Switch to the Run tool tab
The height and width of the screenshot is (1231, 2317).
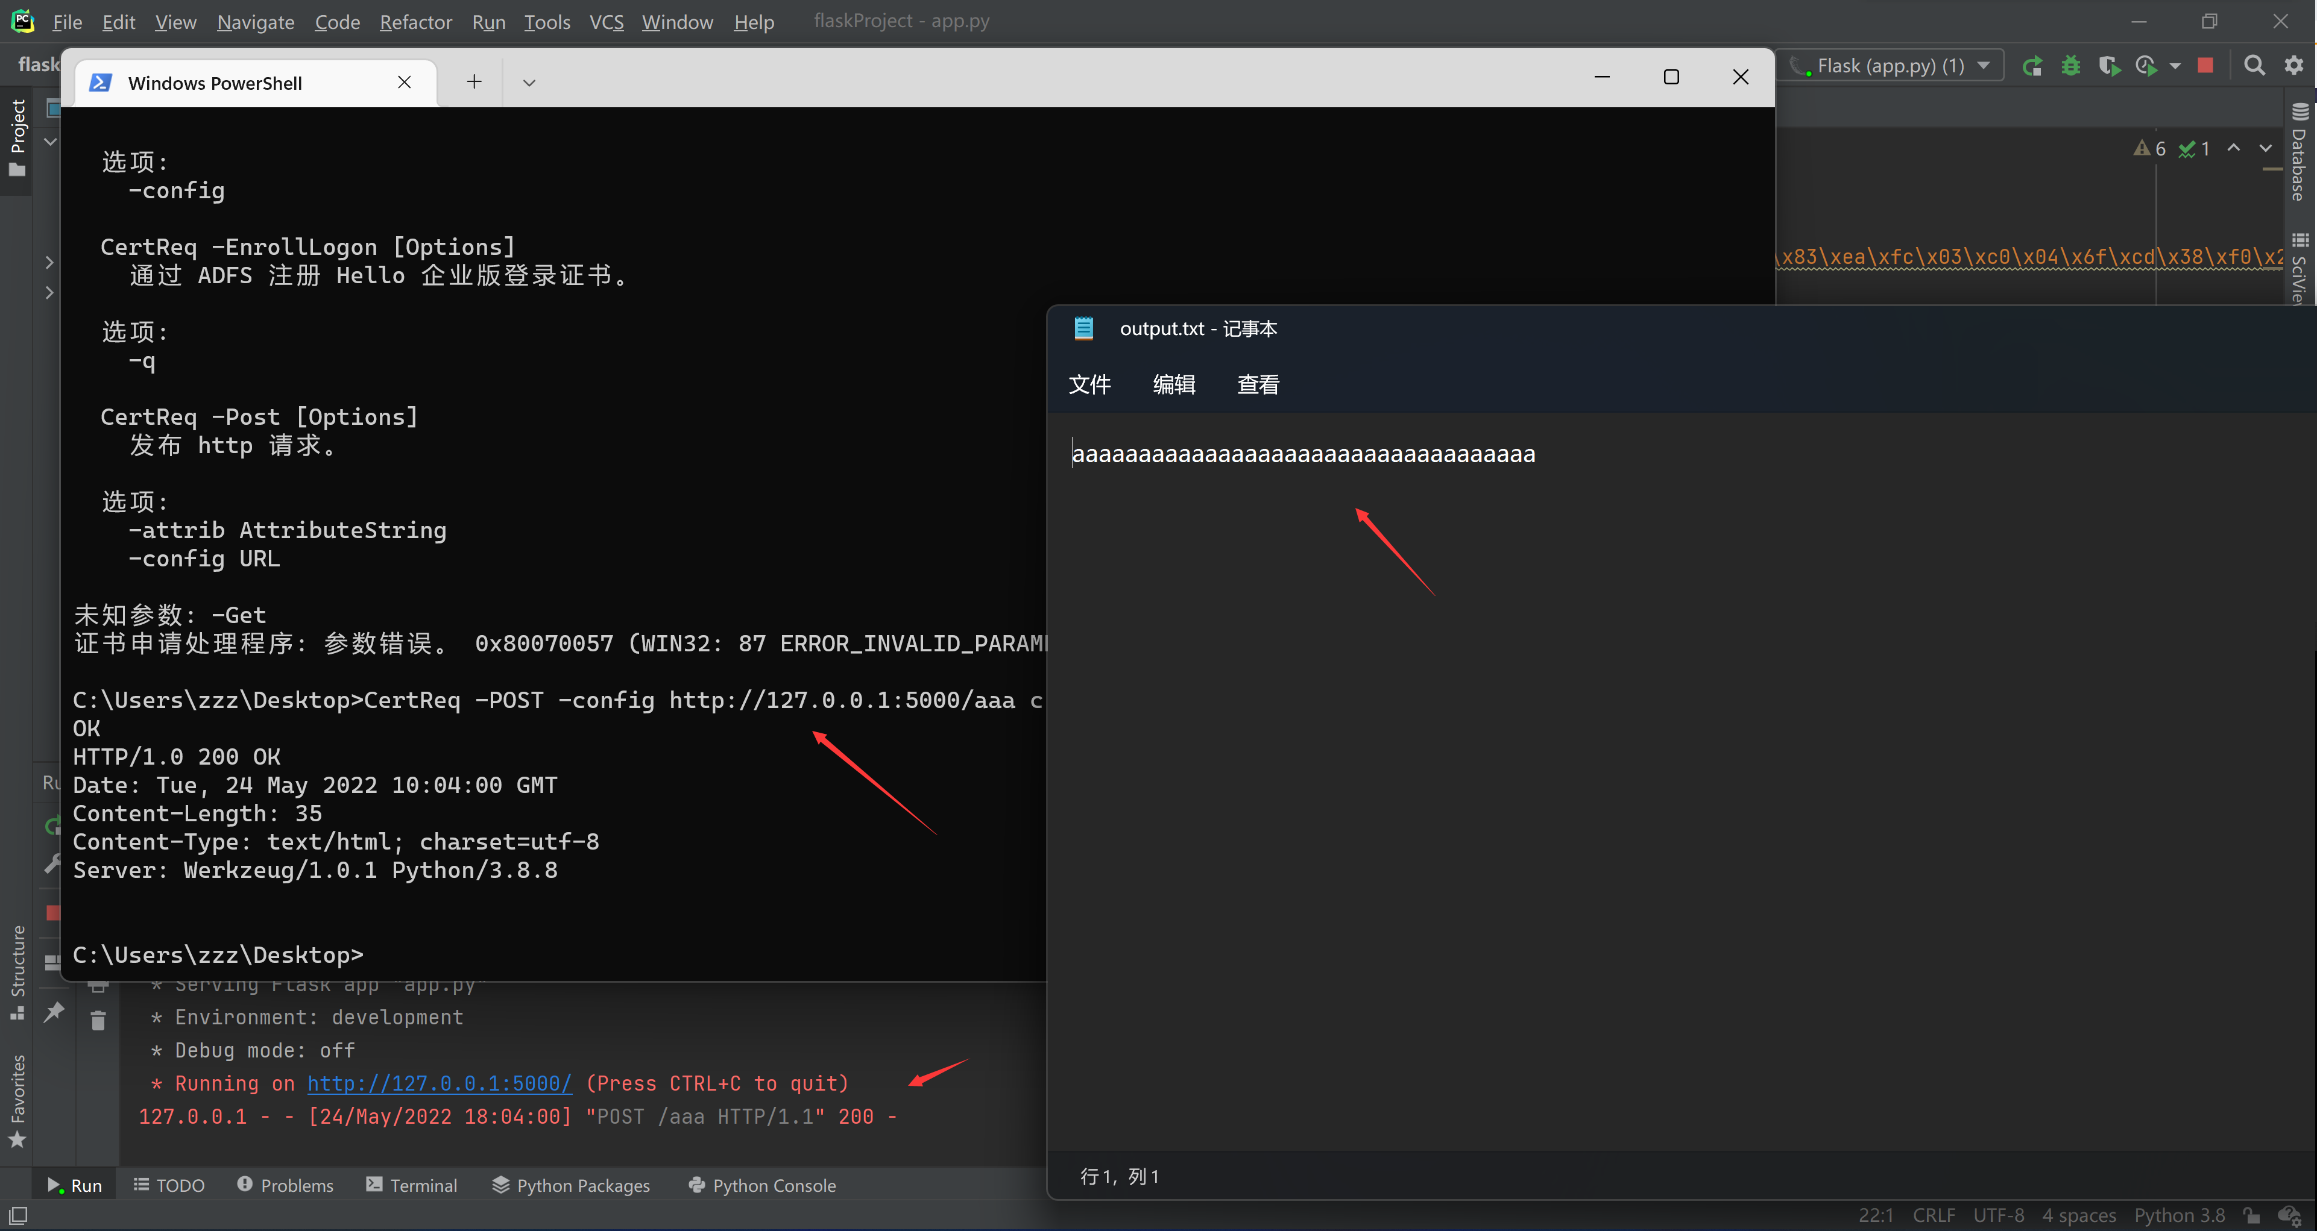point(75,1185)
